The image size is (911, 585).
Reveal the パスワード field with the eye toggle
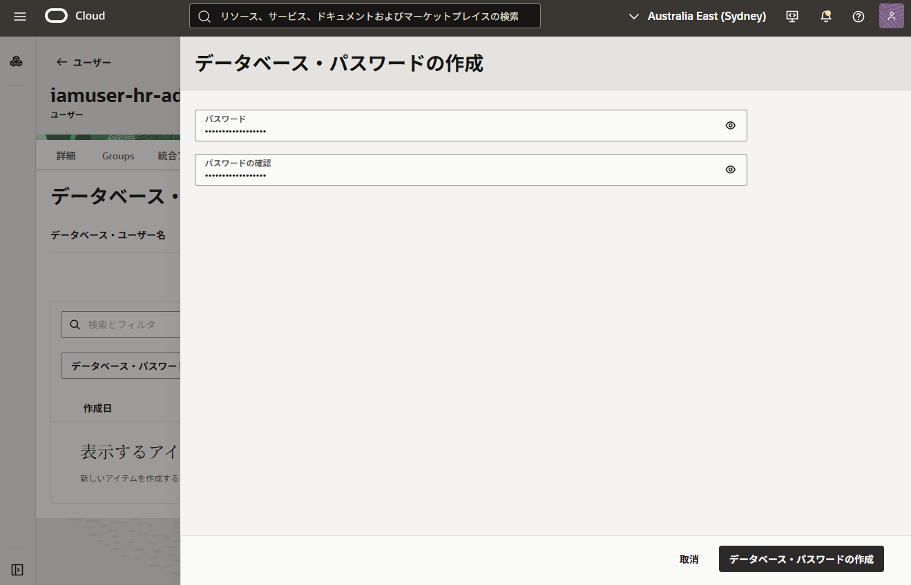click(x=730, y=126)
